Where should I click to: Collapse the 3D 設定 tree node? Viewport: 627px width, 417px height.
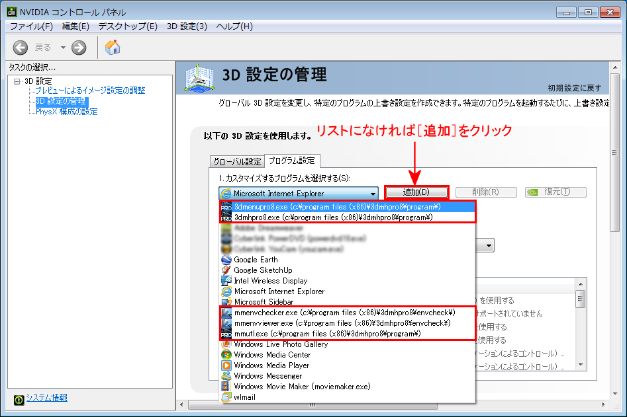point(17,81)
